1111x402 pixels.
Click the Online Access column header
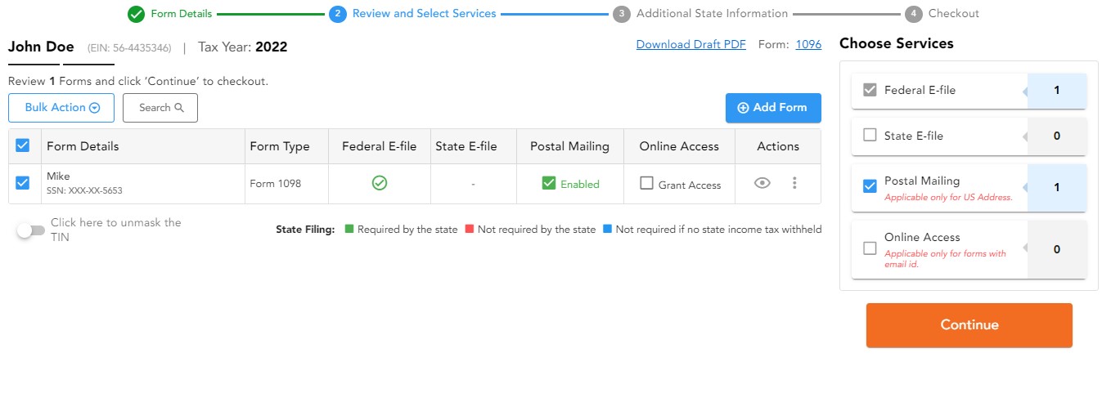679,146
